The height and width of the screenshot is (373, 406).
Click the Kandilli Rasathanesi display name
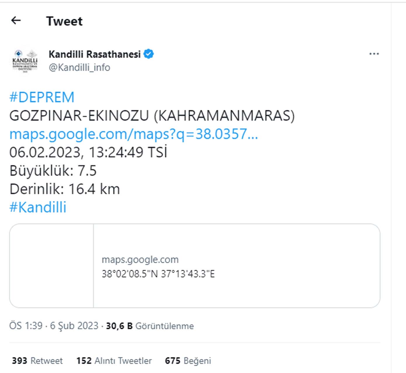(x=95, y=53)
